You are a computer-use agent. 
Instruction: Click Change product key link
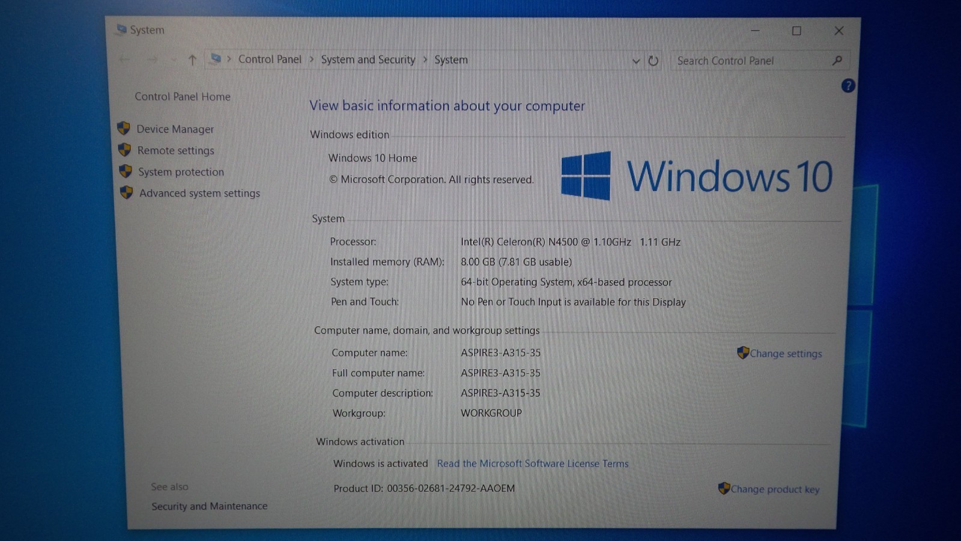point(775,489)
